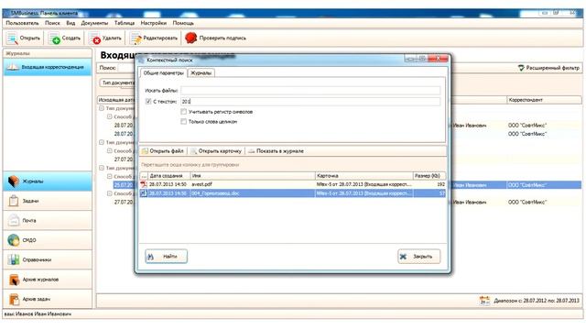Viewport: 586px width, 330px height.
Task: Click the Открыть файл folder icon
Action: click(145, 151)
